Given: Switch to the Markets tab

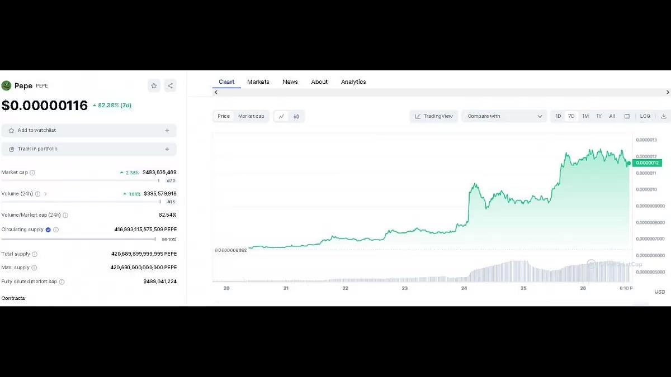Looking at the screenshot, I should coord(258,82).
